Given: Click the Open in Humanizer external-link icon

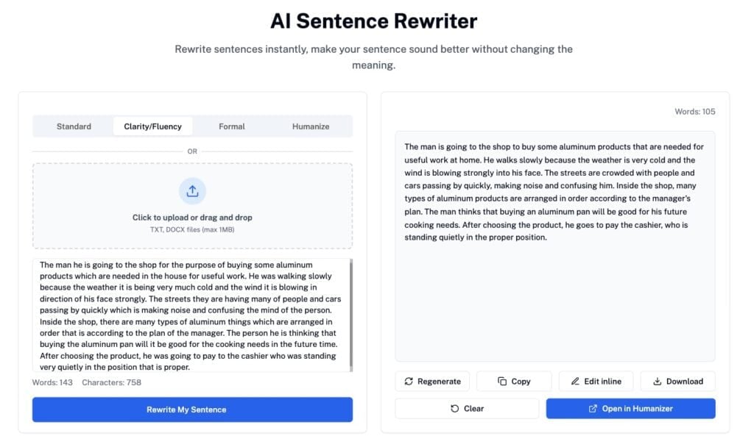Looking at the screenshot, I should point(593,409).
